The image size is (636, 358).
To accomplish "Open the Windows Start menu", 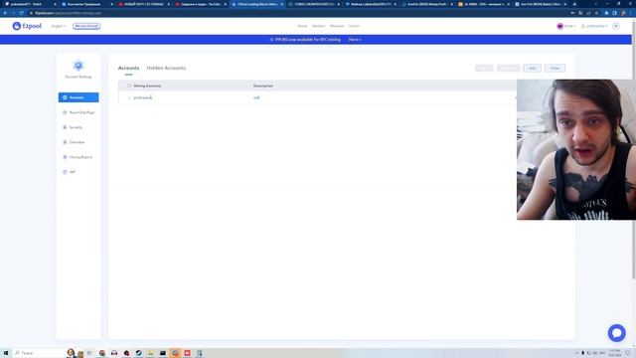I will point(5,353).
